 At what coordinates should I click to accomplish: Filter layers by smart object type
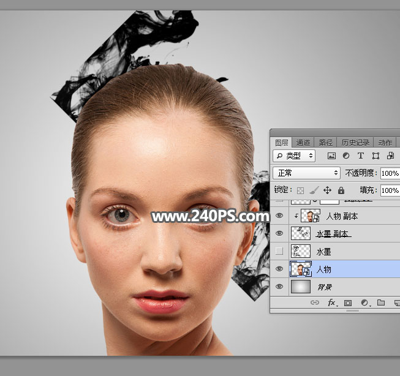[390, 156]
